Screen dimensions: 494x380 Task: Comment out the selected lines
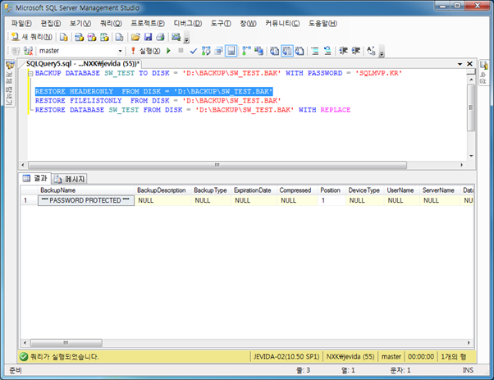[315, 51]
